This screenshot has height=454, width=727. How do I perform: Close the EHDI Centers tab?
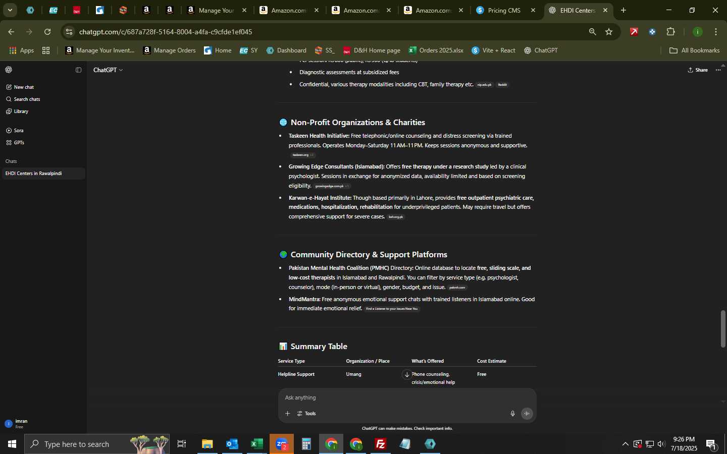point(605,10)
